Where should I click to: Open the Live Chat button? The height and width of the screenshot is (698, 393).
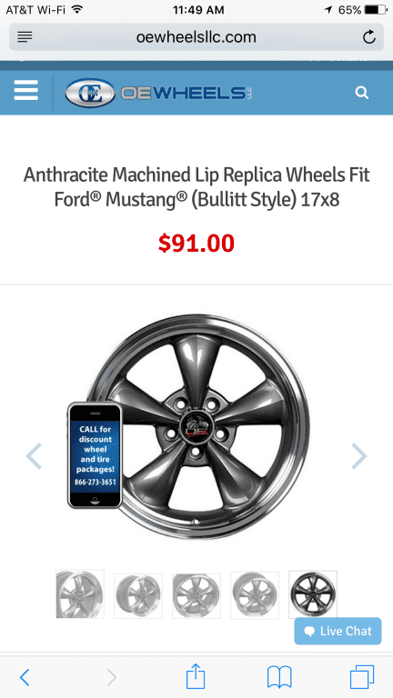[x=338, y=631]
